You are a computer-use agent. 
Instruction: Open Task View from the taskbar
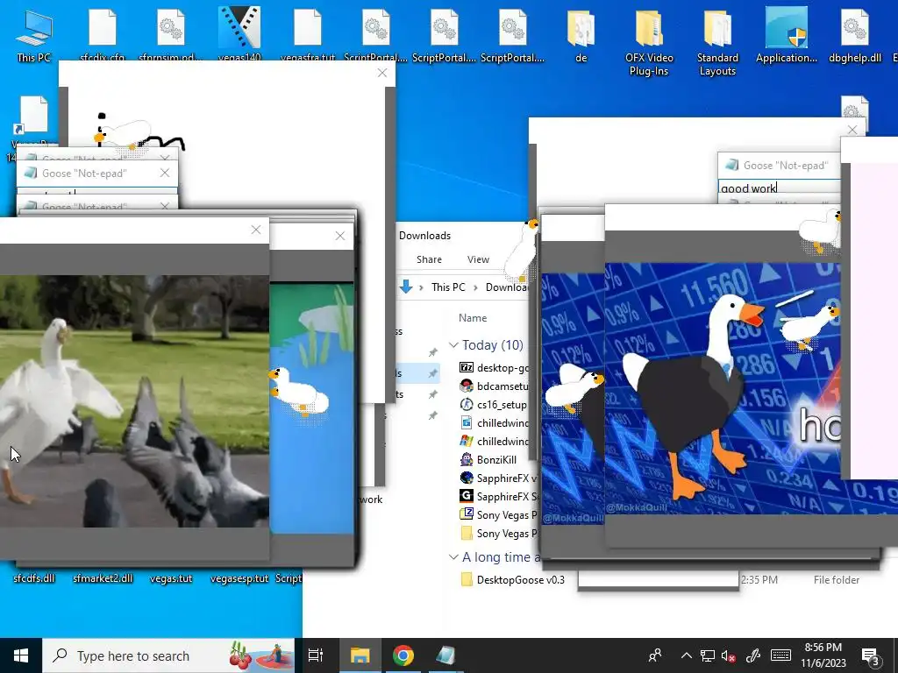[x=316, y=655]
